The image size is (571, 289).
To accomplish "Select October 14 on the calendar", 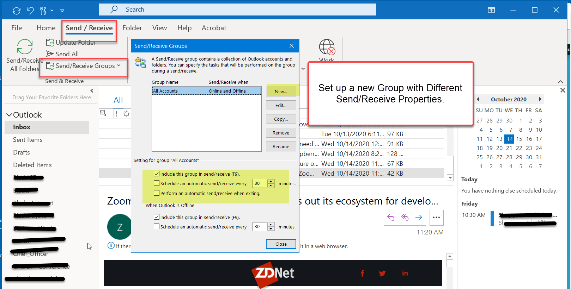I will (x=509, y=139).
